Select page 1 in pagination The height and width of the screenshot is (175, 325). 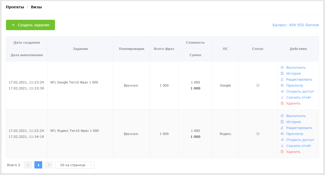coord(38,165)
